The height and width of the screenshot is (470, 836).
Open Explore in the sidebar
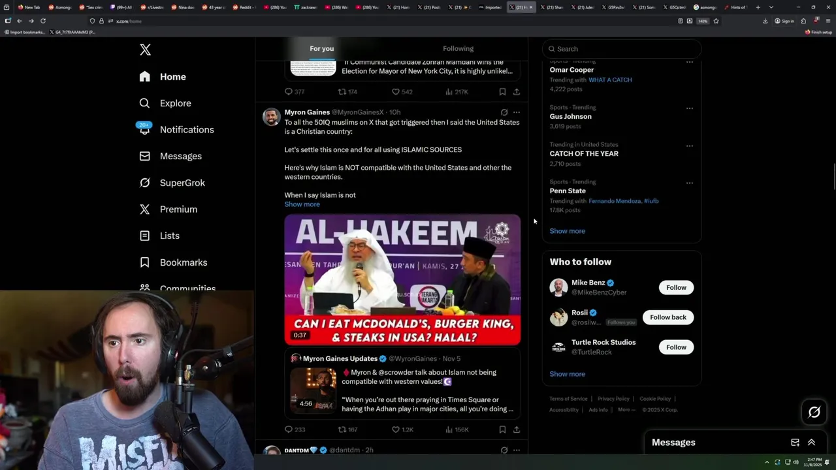click(x=165, y=103)
